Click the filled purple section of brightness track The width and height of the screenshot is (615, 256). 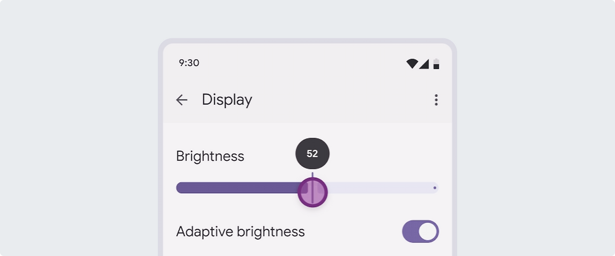238,188
